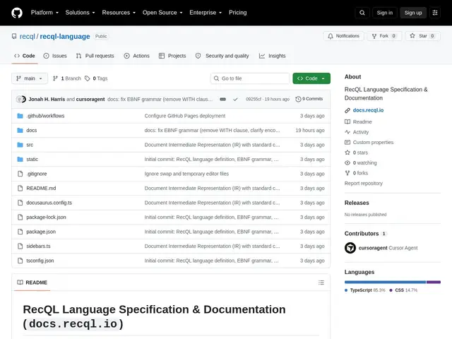Go to the Pricing page
452x339 pixels.
(237, 13)
